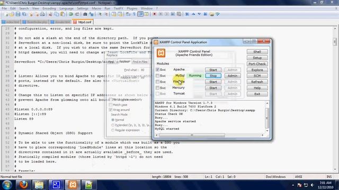Click Explore in XAMPP panel
Viewport: 339px width, 190px height.
[257, 70]
